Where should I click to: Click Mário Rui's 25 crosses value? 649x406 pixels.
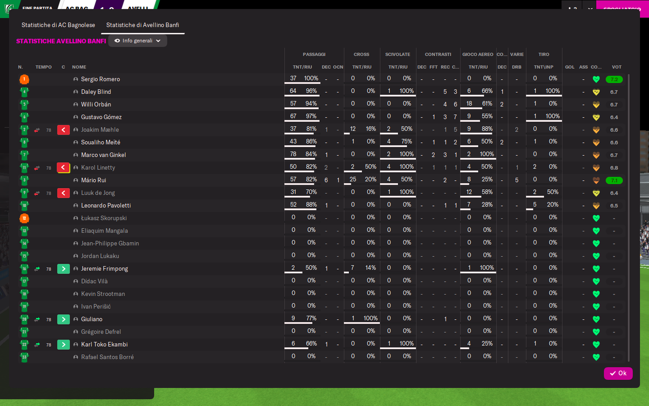[353, 180]
